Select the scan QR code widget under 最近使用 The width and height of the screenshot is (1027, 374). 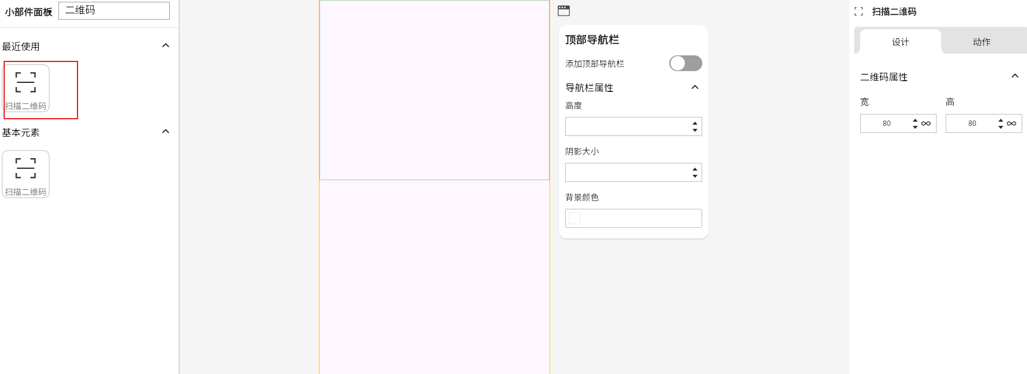[26, 88]
